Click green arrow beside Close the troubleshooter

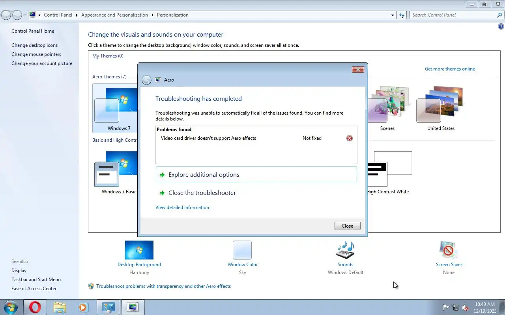[162, 193]
